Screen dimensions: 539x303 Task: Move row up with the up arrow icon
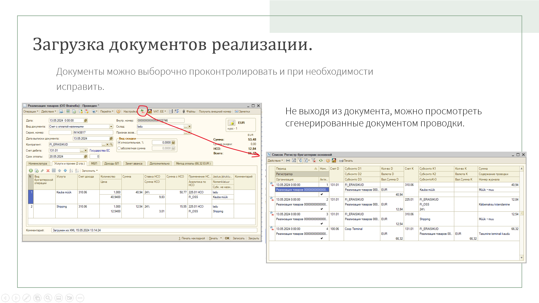pyautogui.click(x=60, y=171)
